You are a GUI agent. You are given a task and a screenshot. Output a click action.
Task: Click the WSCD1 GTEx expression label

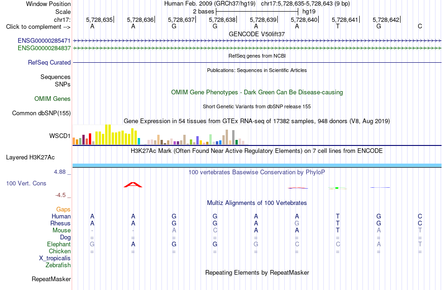tap(60, 136)
